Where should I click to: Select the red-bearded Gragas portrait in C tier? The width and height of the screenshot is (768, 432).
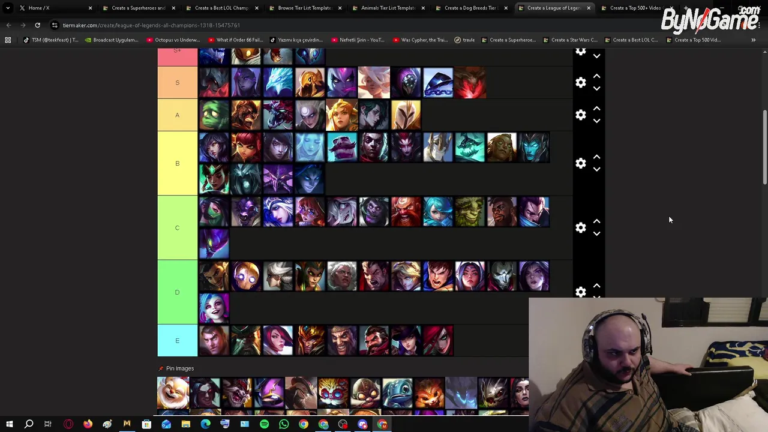(406, 211)
